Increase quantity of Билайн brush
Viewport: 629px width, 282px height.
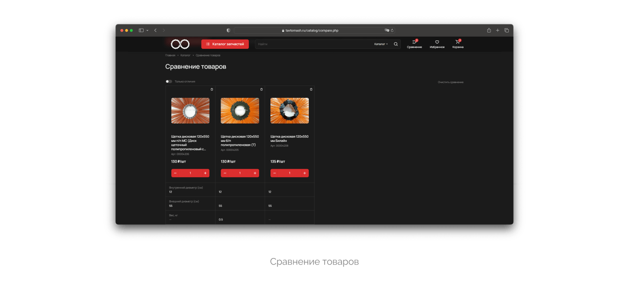click(x=305, y=173)
